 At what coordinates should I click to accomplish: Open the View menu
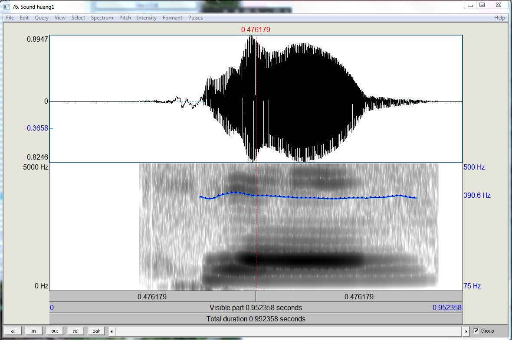coord(60,18)
